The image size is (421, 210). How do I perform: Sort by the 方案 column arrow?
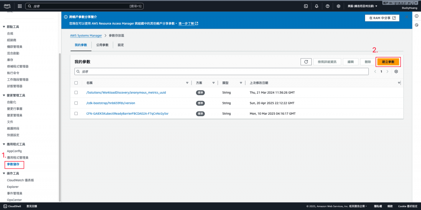click(x=213, y=83)
